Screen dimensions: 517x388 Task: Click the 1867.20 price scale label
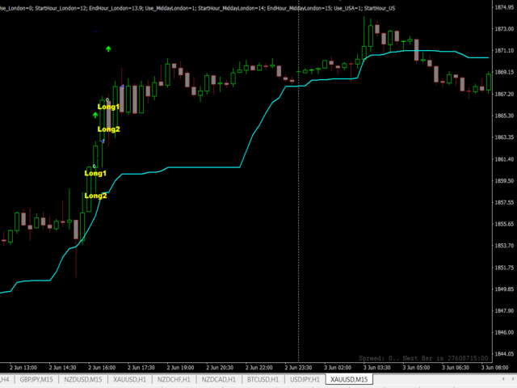[x=504, y=94]
